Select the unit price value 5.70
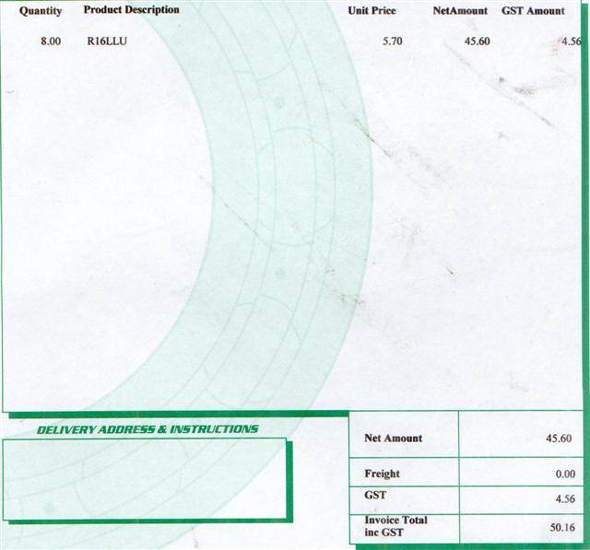Screen dimensions: 590x550 (395, 41)
